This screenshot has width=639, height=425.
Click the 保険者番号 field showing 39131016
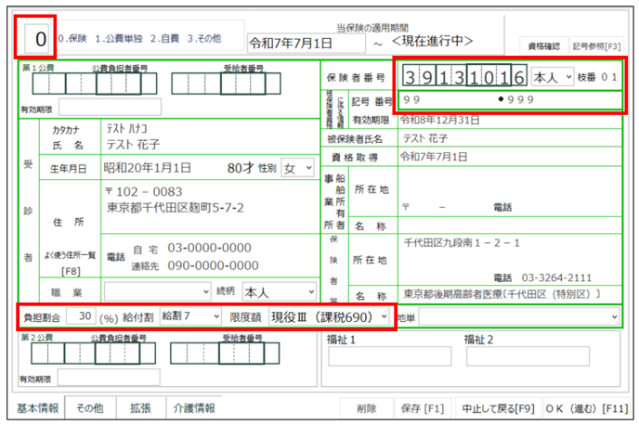click(x=464, y=77)
